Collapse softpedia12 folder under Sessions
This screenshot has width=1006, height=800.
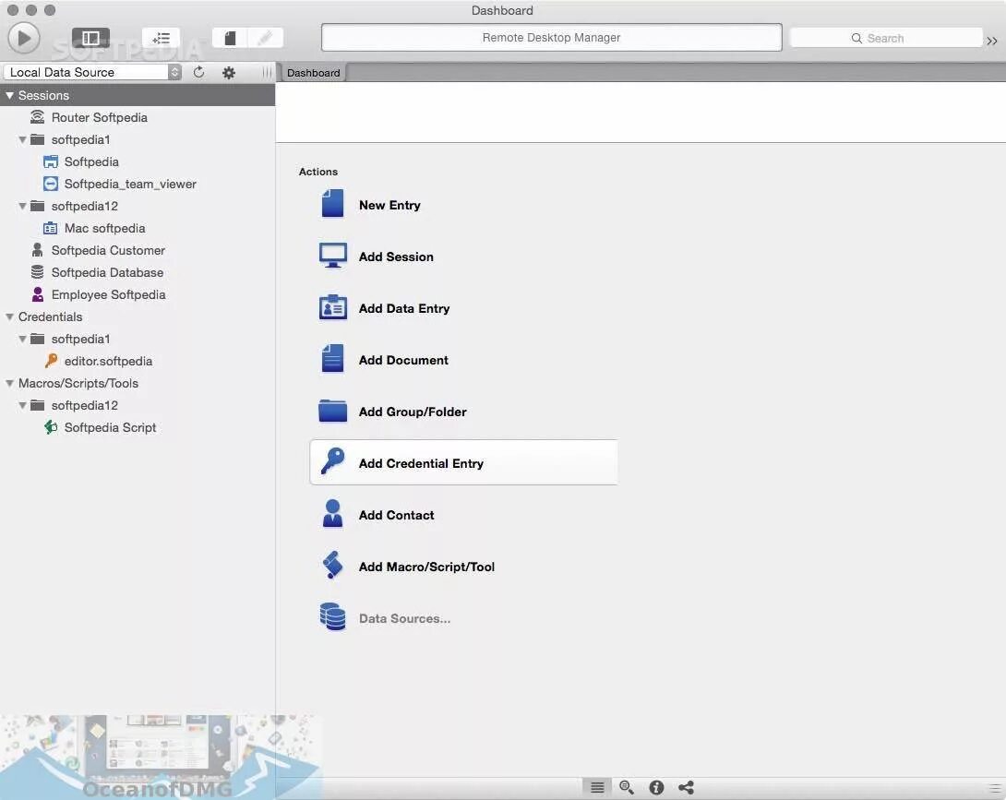22,206
